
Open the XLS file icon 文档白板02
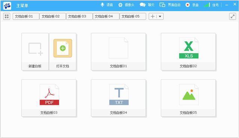click(189, 48)
